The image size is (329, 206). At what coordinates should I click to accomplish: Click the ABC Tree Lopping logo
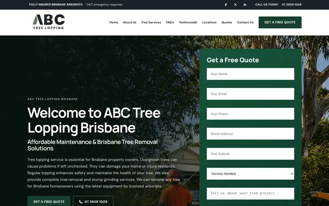coord(49,22)
